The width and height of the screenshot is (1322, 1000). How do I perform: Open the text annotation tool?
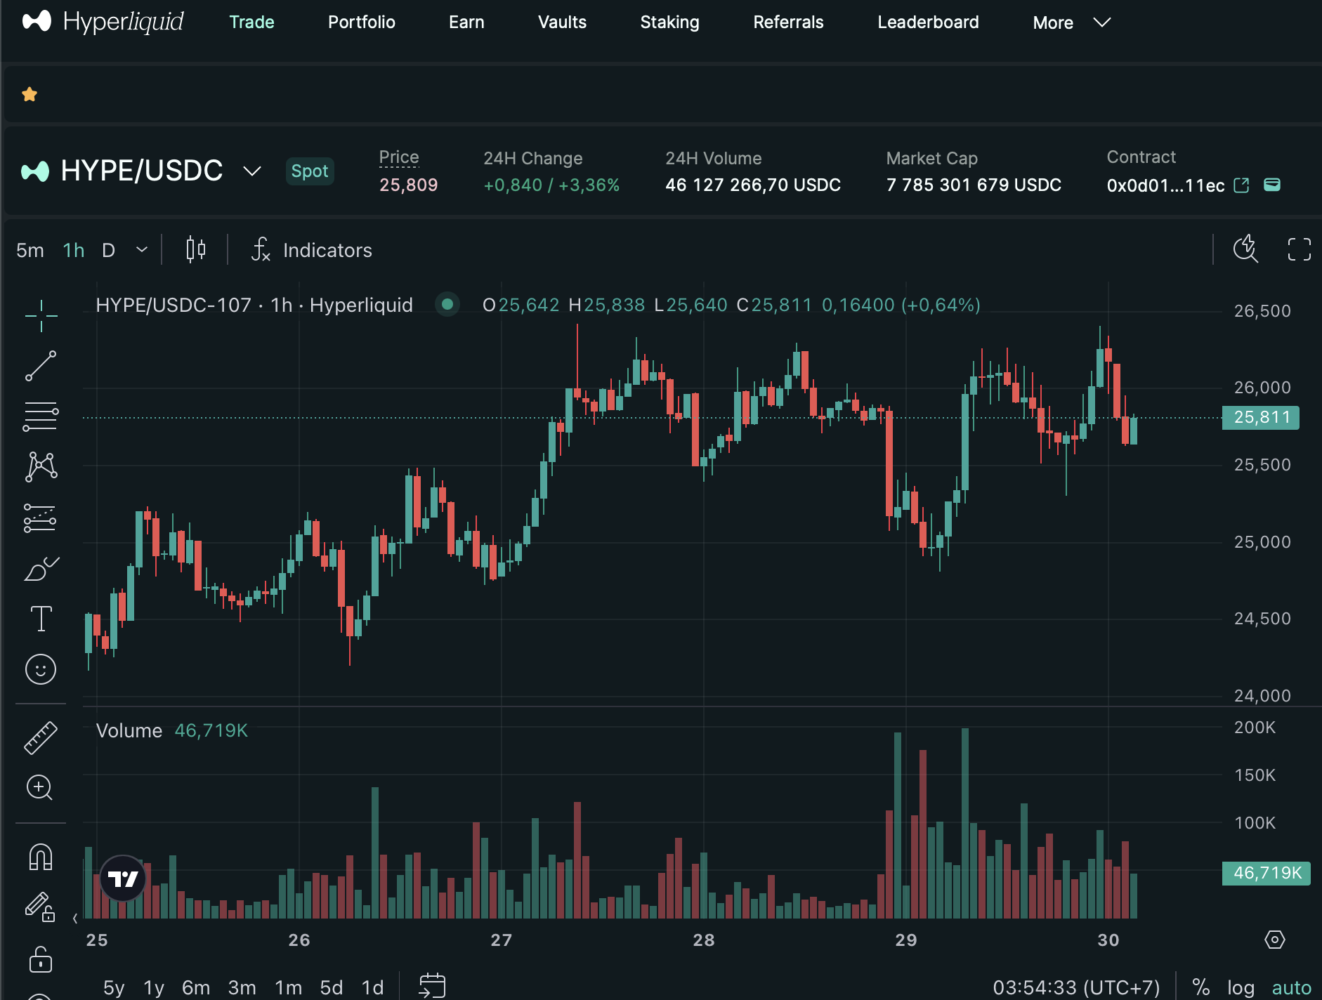point(41,619)
